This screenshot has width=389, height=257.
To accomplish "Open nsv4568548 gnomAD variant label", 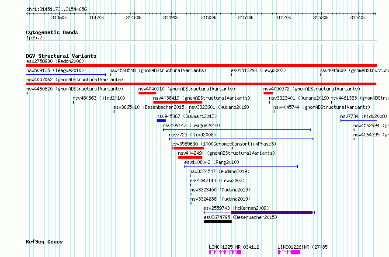I will [158, 70].
